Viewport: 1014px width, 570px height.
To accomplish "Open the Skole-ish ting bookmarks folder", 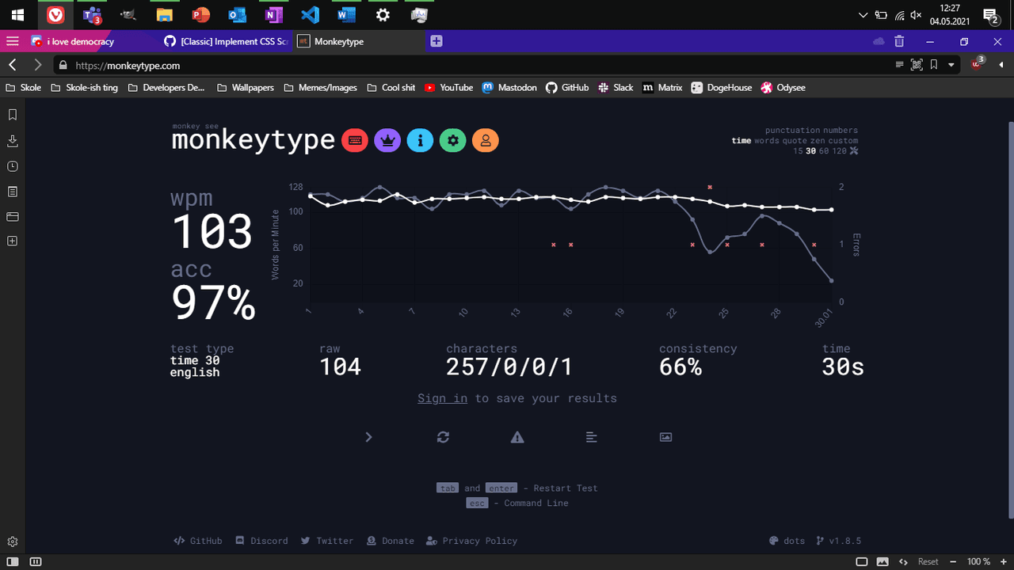I will [x=84, y=88].
